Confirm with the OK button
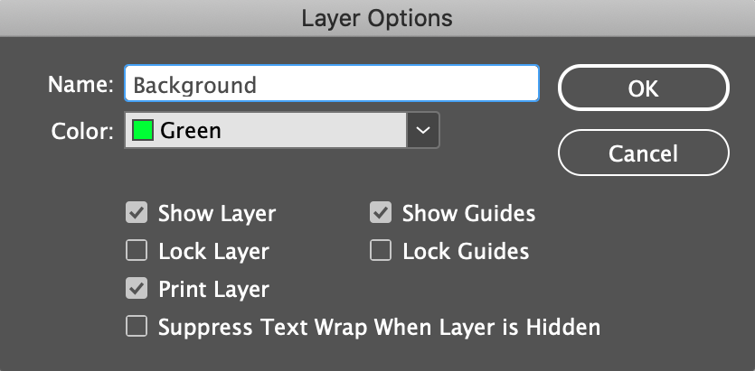This screenshot has width=755, height=371. [643, 88]
